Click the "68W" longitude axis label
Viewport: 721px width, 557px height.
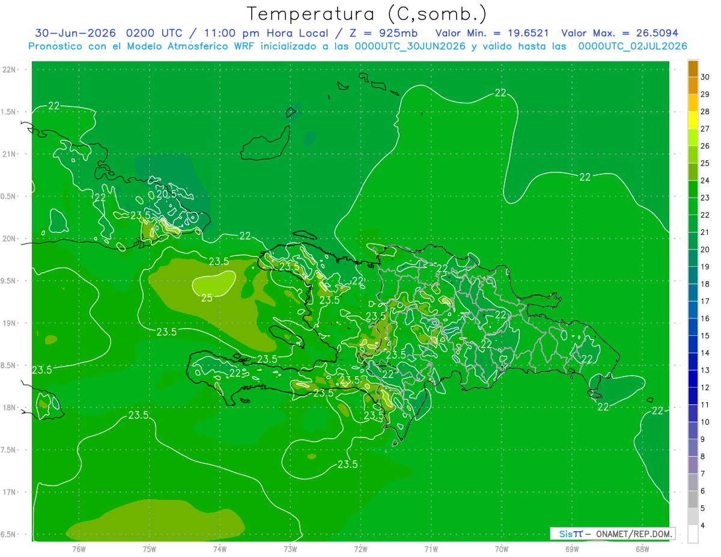tap(642, 549)
